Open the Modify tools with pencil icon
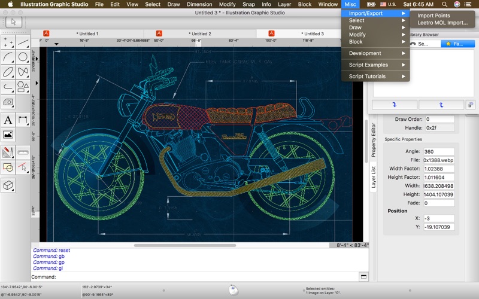 coord(8,152)
